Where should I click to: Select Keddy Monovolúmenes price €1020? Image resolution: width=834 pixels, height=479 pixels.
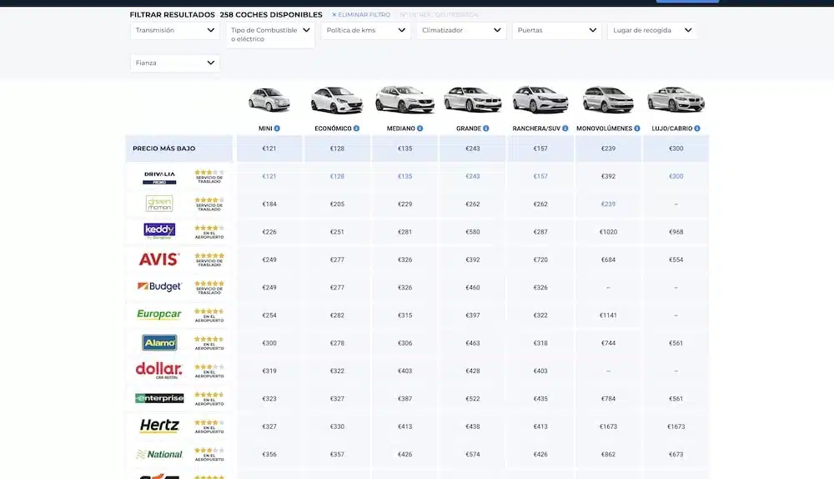click(x=608, y=232)
